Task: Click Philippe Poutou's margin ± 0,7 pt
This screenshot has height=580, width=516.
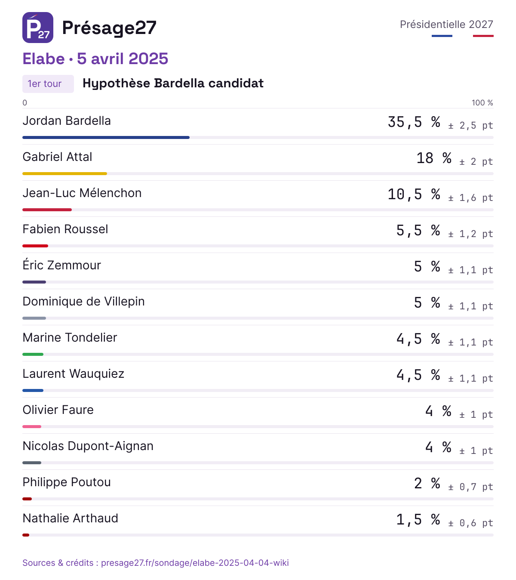Action: [470, 487]
